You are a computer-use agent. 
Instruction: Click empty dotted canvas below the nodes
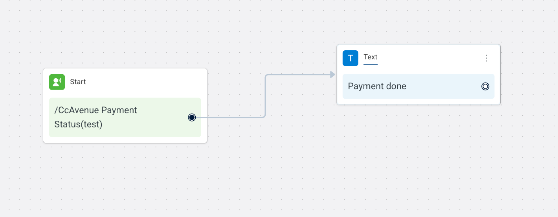pyautogui.click(x=275, y=181)
